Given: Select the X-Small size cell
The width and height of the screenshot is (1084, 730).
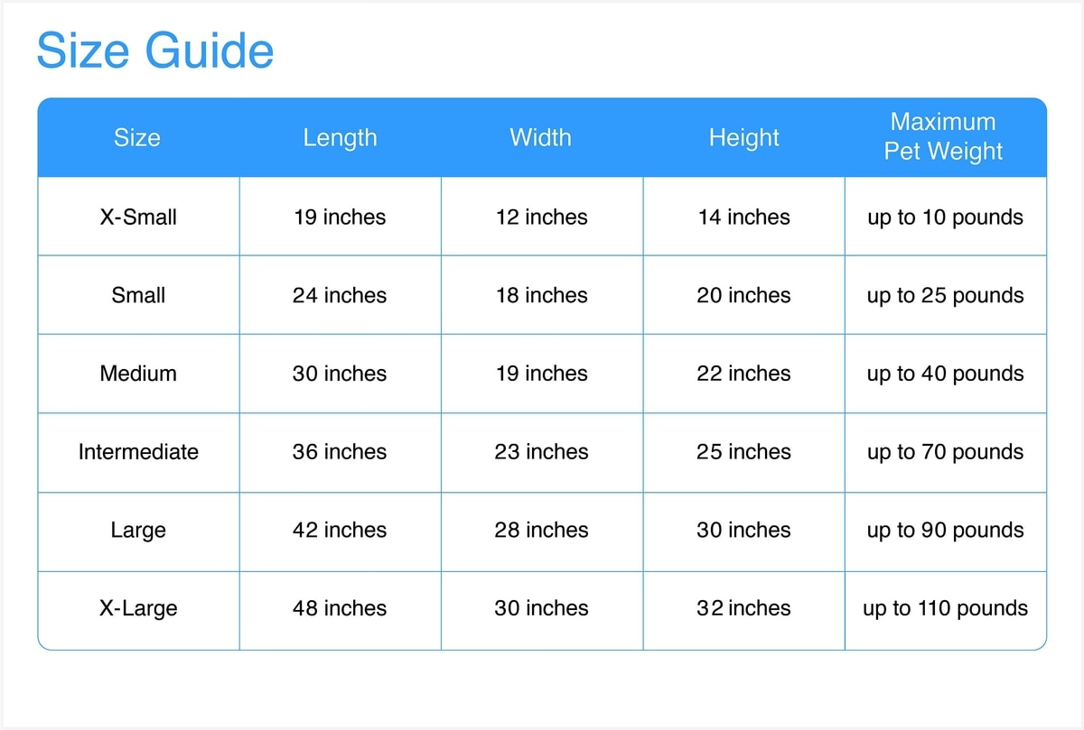Looking at the screenshot, I should point(138,217).
